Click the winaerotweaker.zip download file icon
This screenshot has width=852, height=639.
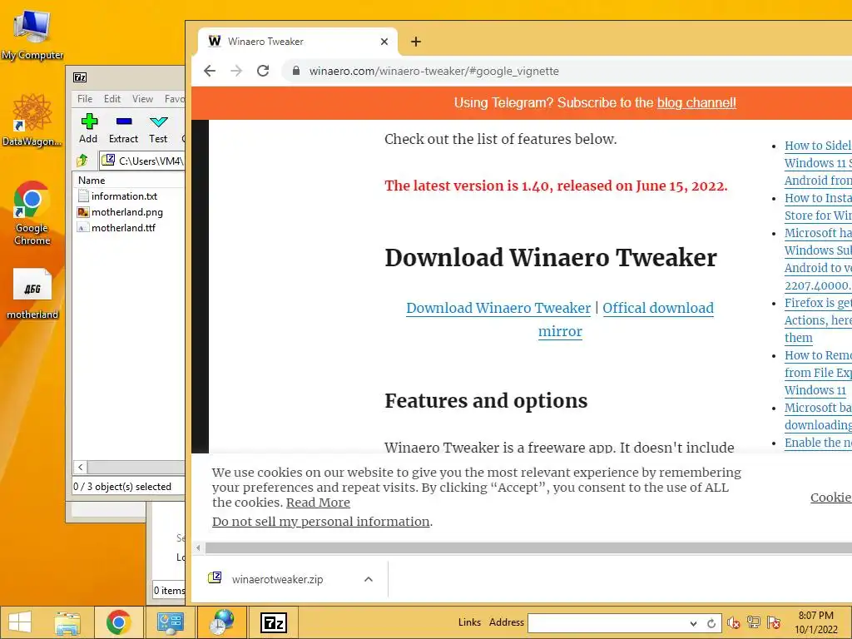[215, 577]
